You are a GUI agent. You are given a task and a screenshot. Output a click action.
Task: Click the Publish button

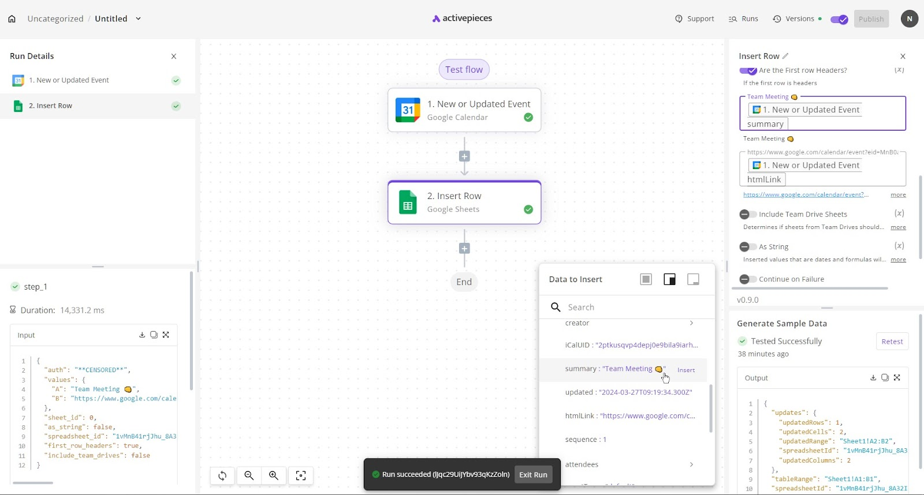click(x=871, y=19)
